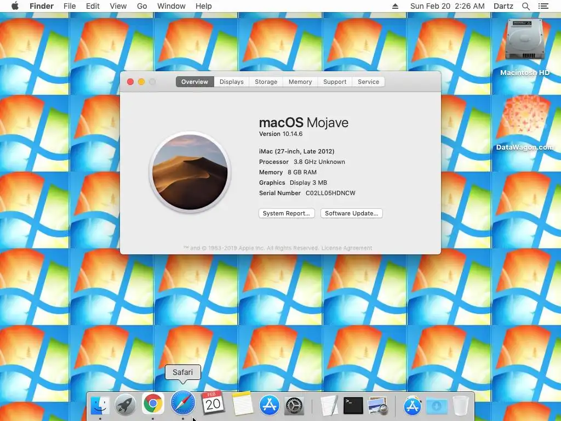This screenshot has width=561, height=421.
Task: Open the Window menu
Action: [x=171, y=6]
